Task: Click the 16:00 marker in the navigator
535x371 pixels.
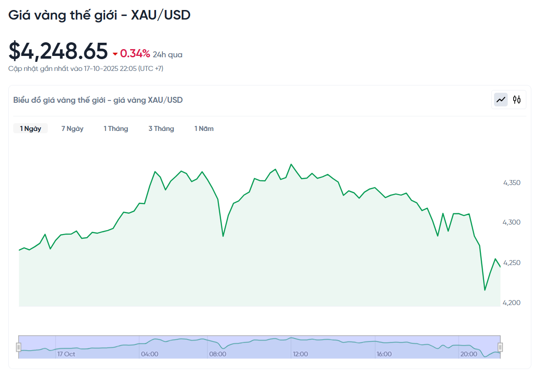Action: point(384,354)
